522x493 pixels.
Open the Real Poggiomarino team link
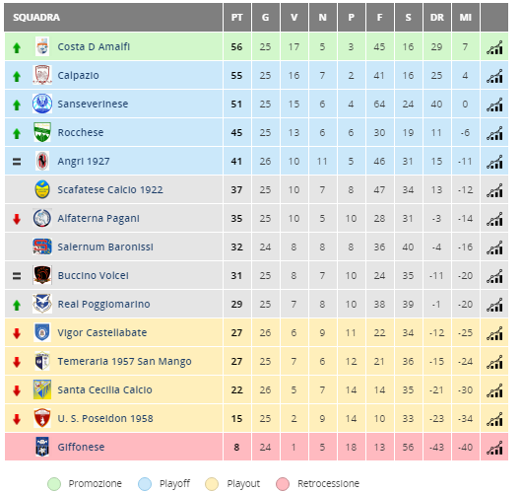pyautogui.click(x=103, y=304)
